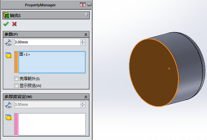Select 面<1> in faces-to-remove list
The image size is (207, 140).
point(25,54)
